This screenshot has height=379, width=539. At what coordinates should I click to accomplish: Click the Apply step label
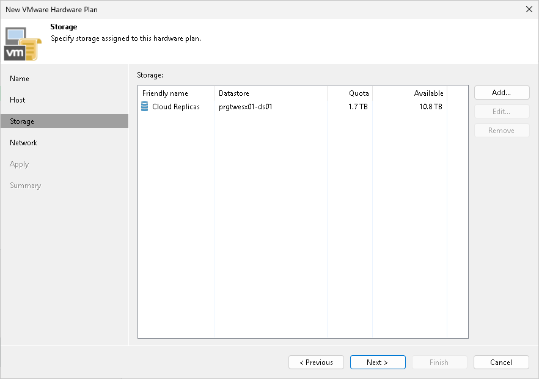point(19,164)
